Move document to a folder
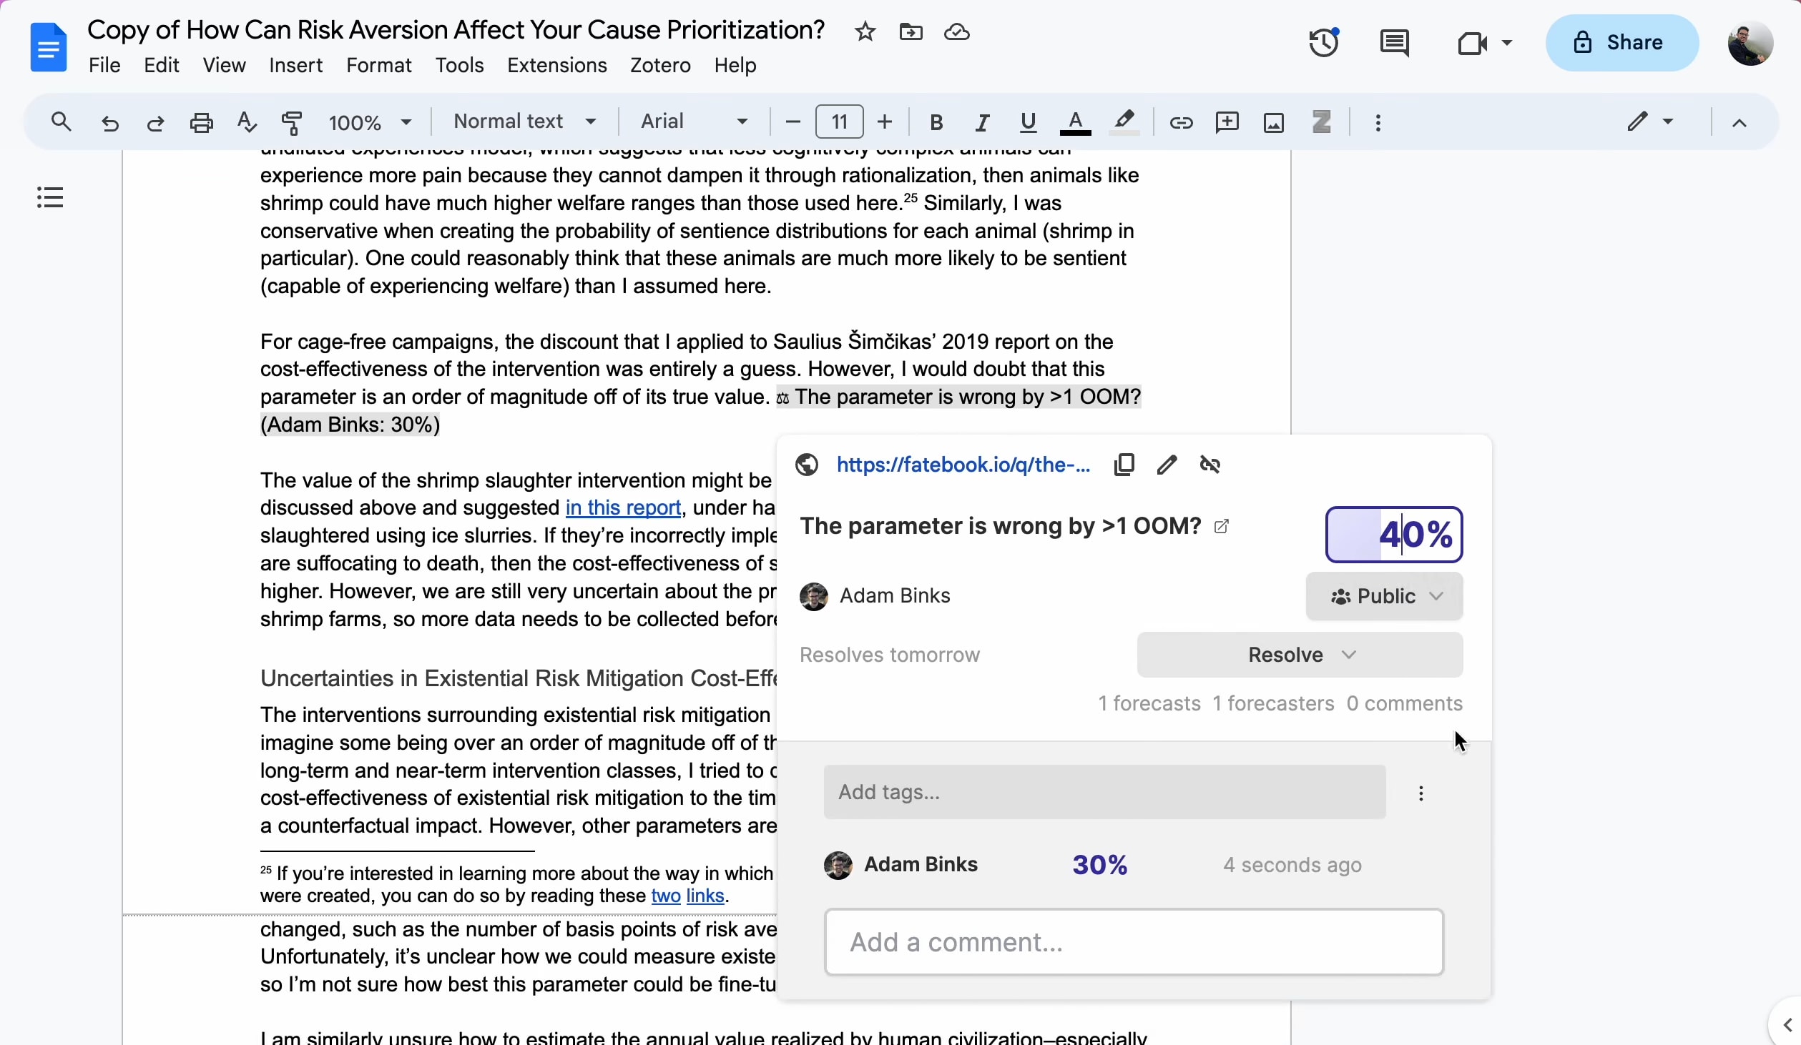Screen dimensions: 1801x1045 coord(911,31)
